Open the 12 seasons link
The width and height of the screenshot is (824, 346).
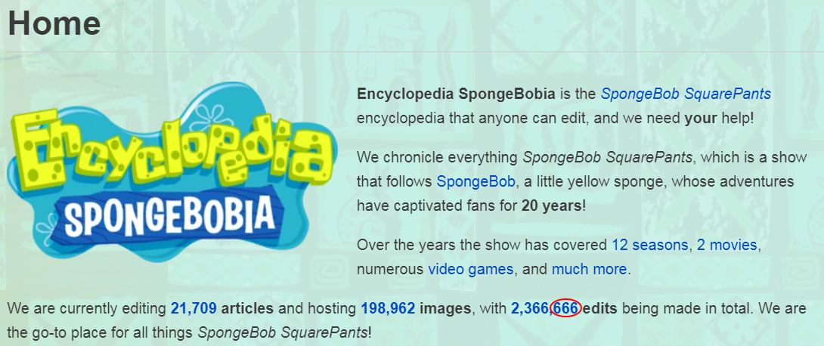pos(649,245)
